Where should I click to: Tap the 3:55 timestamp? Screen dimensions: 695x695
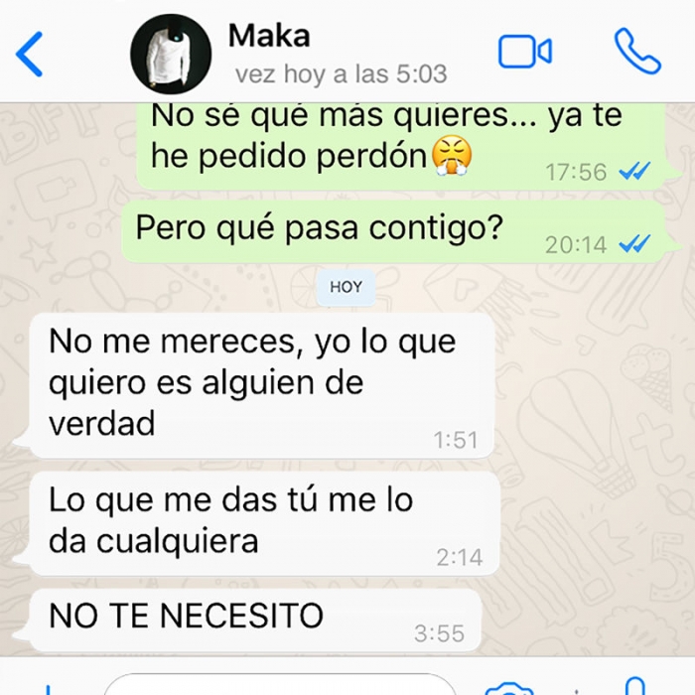(x=439, y=633)
